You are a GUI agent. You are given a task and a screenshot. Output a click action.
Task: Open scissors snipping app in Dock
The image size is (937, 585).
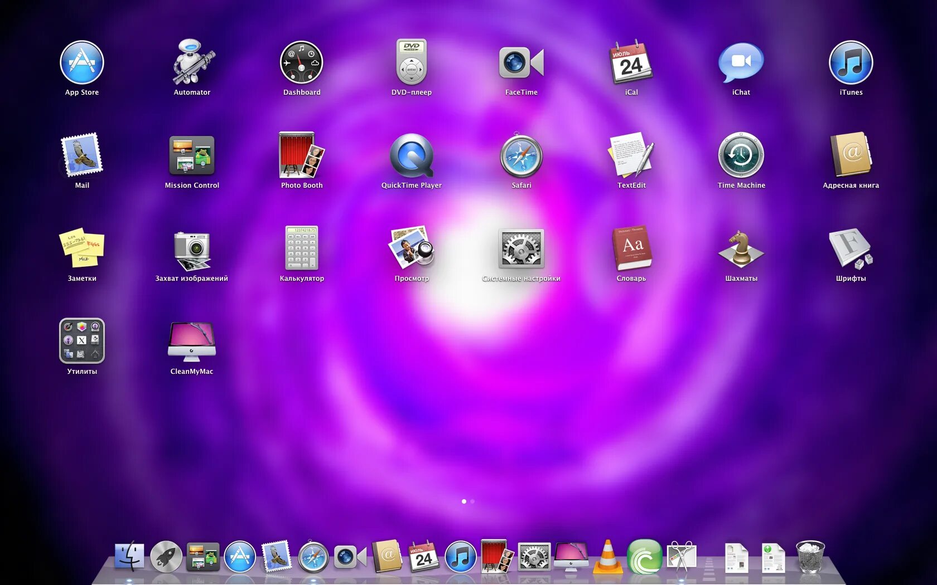[x=682, y=557]
